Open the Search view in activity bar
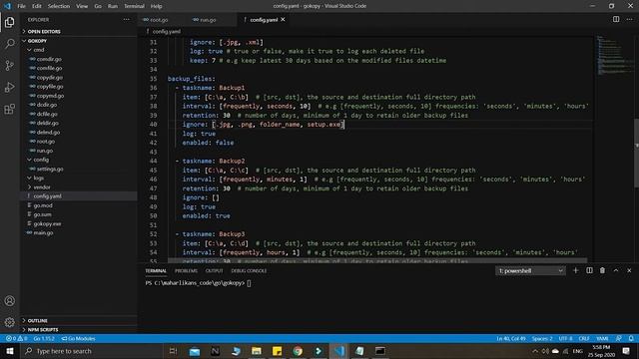 (9, 44)
